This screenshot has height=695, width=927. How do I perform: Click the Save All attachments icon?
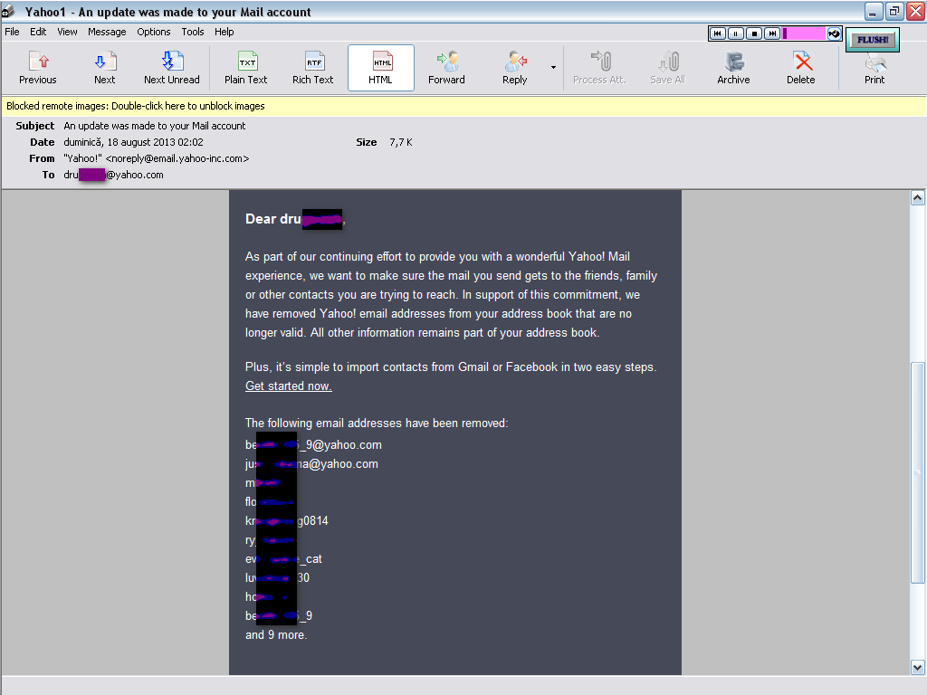[667, 68]
